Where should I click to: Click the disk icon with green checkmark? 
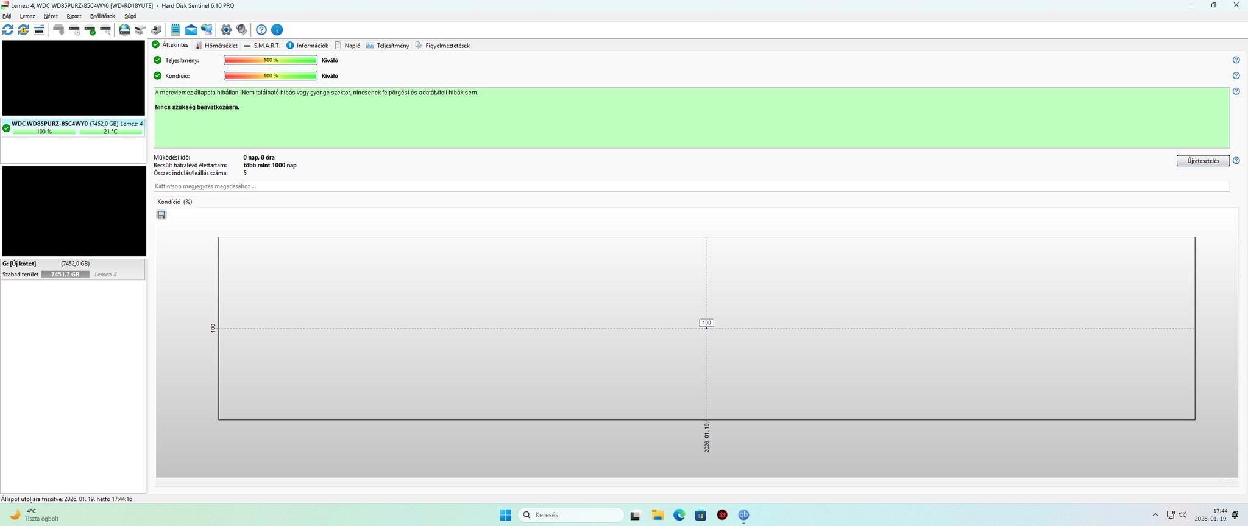point(90,30)
